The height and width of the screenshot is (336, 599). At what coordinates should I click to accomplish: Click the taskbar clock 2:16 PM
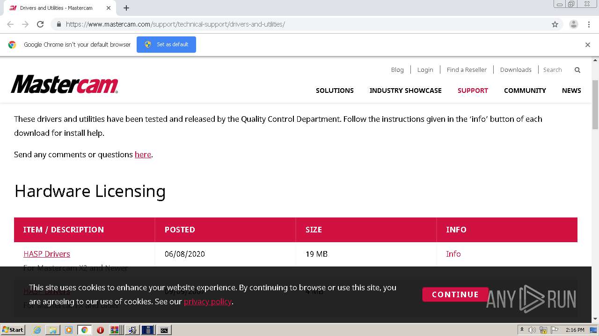point(575,330)
